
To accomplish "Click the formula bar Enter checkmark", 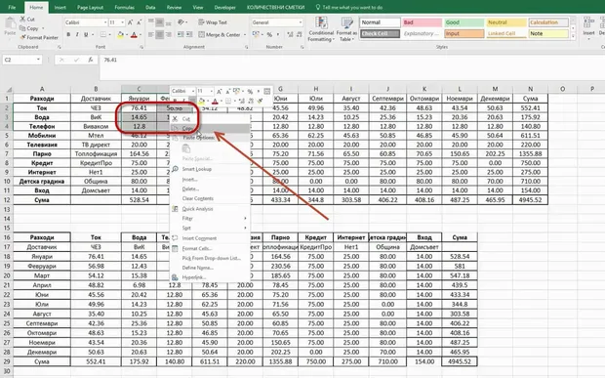I will pyautogui.click(x=76, y=60).
